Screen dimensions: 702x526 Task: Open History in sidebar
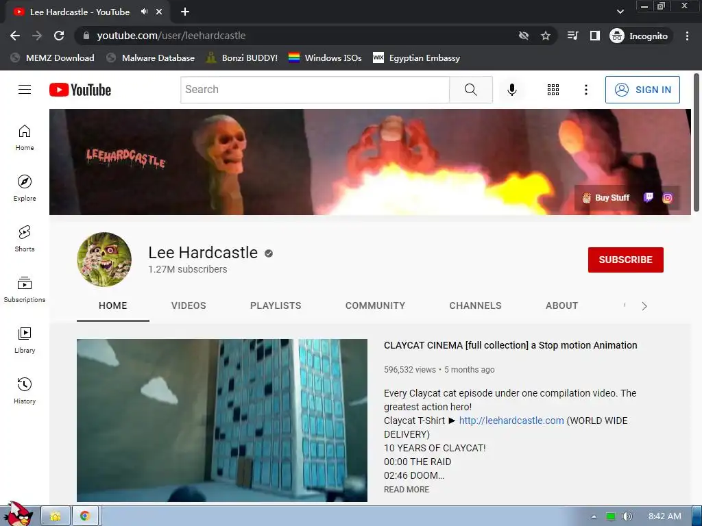25,390
